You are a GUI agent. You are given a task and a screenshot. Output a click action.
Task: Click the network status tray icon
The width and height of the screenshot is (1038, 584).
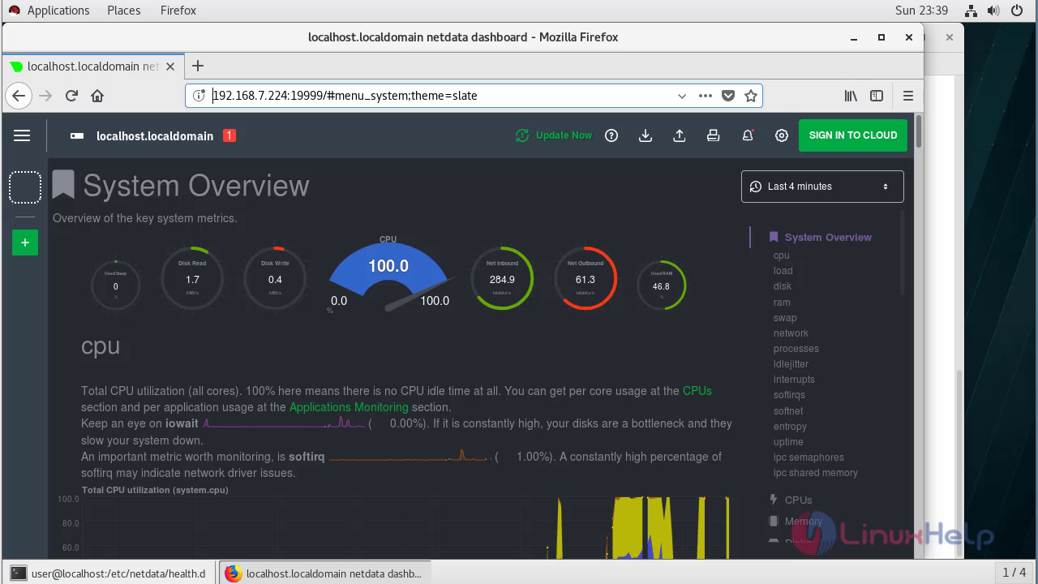point(972,11)
